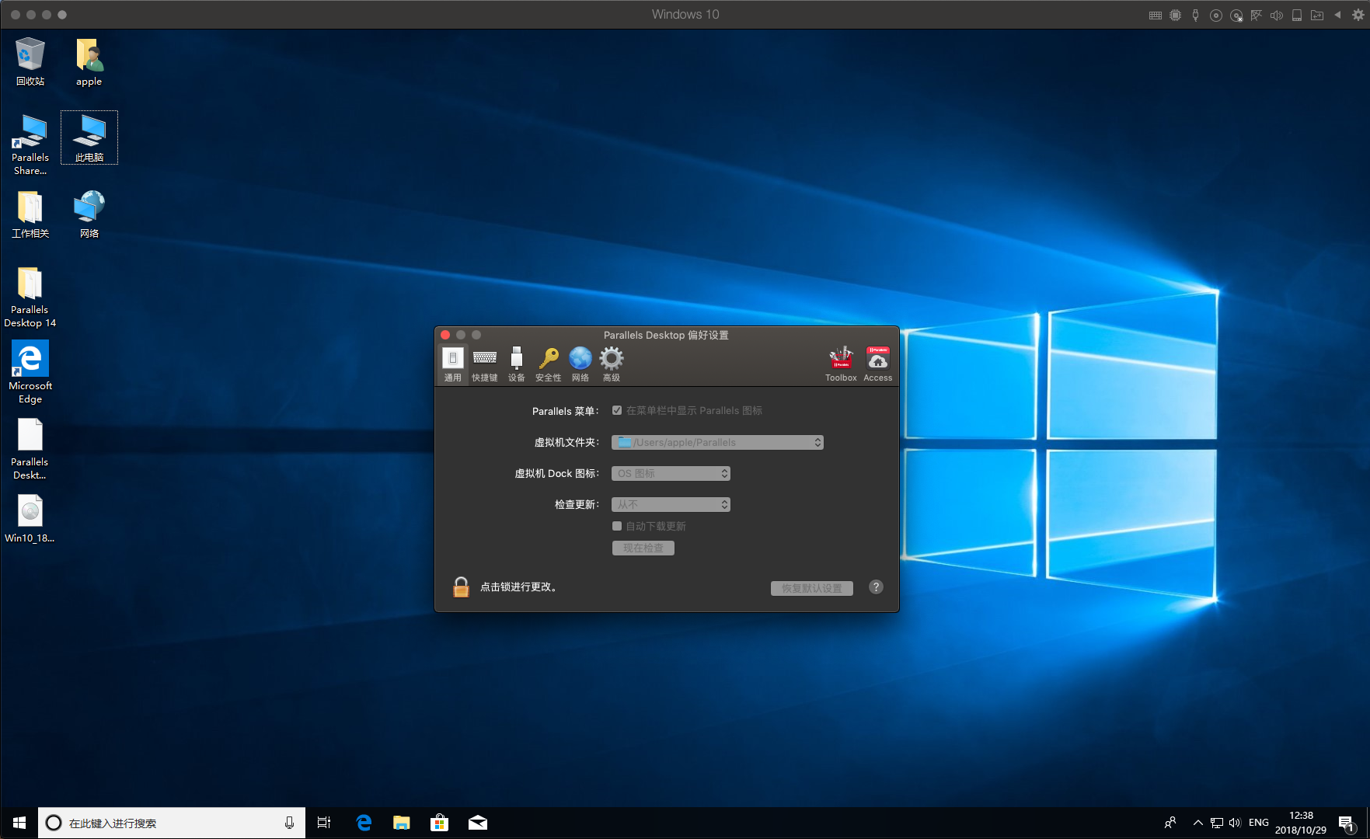Select the Parallels Desktop 14 folder
1370x839 pixels.
click(30, 297)
